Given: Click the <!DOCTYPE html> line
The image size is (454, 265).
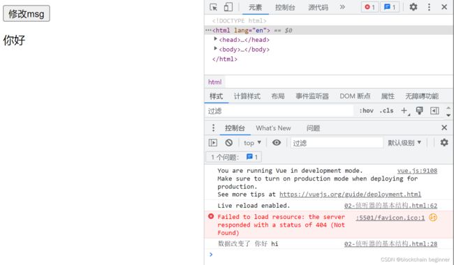Looking at the screenshot, I should [239, 21].
